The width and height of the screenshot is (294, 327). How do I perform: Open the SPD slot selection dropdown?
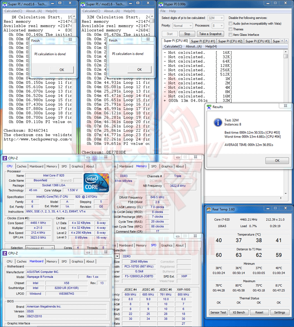pyautogui.click(x=117, y=256)
